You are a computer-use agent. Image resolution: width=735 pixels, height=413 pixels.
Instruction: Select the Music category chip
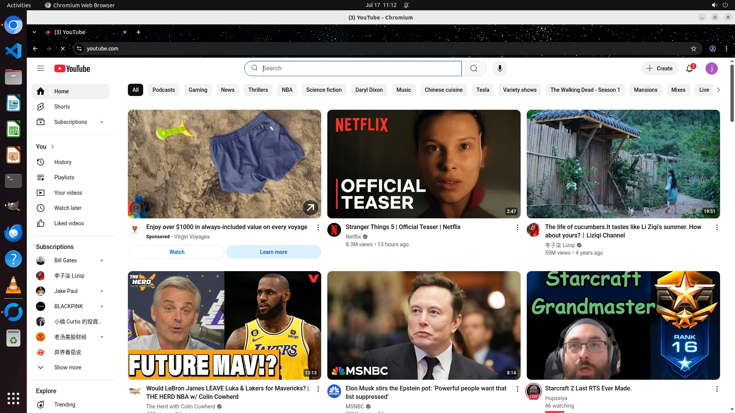[403, 90]
